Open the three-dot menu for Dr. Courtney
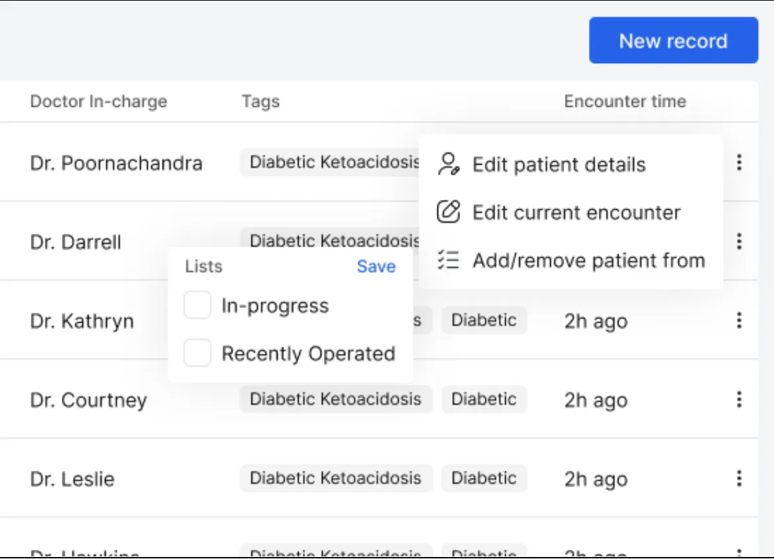The image size is (774, 559). 739,400
